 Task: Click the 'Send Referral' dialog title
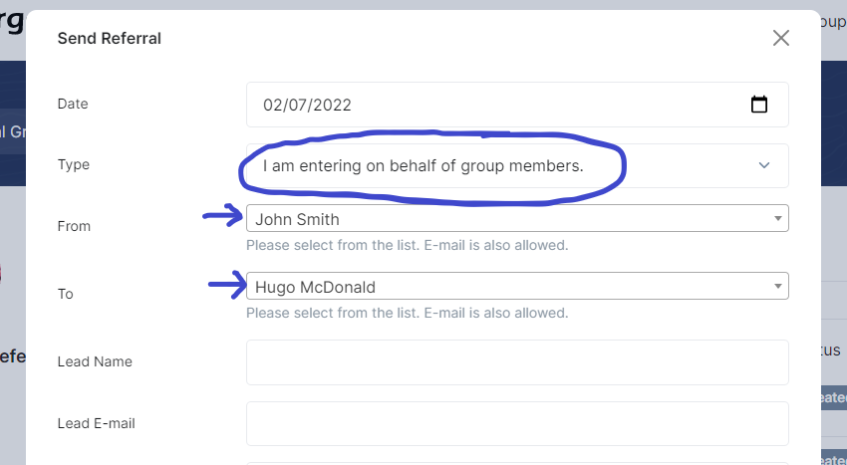[x=110, y=39]
